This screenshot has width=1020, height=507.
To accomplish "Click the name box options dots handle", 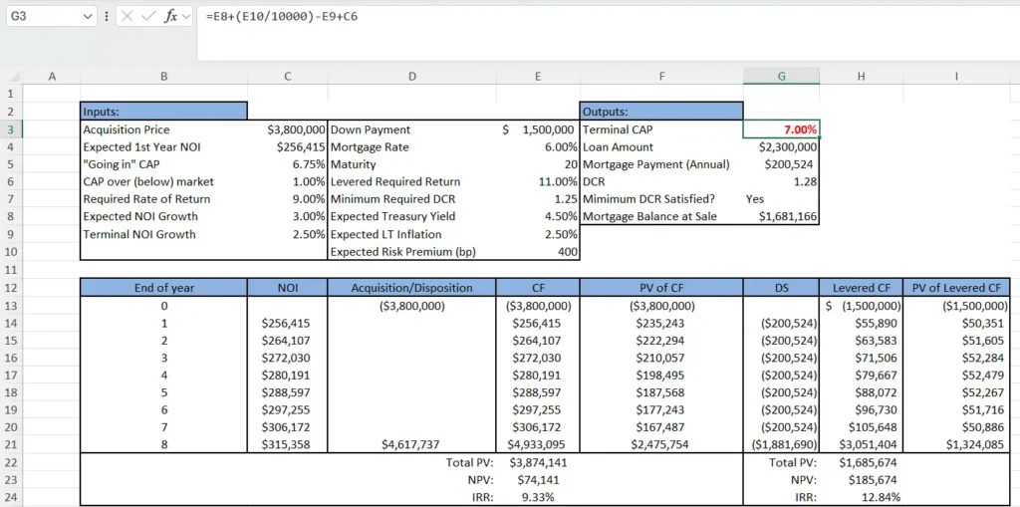I will (106, 17).
